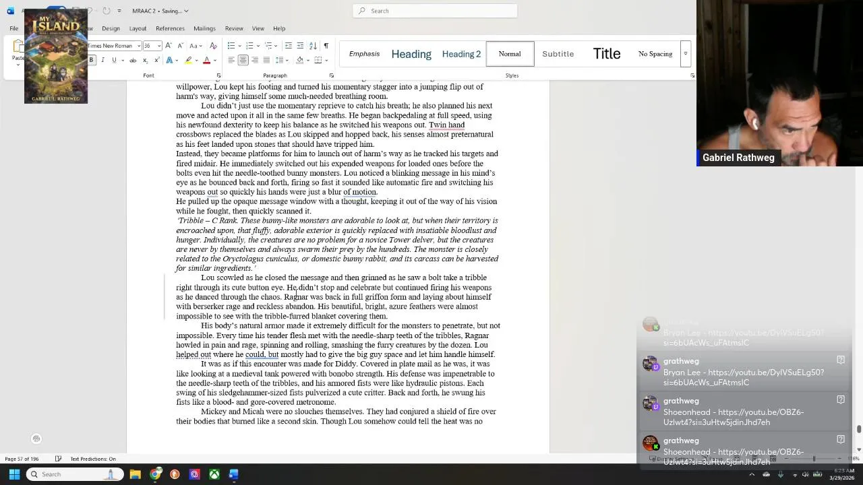Expand Bullets library arrow
Image resolution: width=863 pixels, height=485 pixels.
coord(239,46)
